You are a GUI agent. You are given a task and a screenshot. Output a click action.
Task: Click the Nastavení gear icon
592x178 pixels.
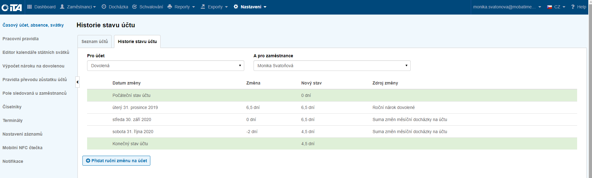(x=236, y=7)
